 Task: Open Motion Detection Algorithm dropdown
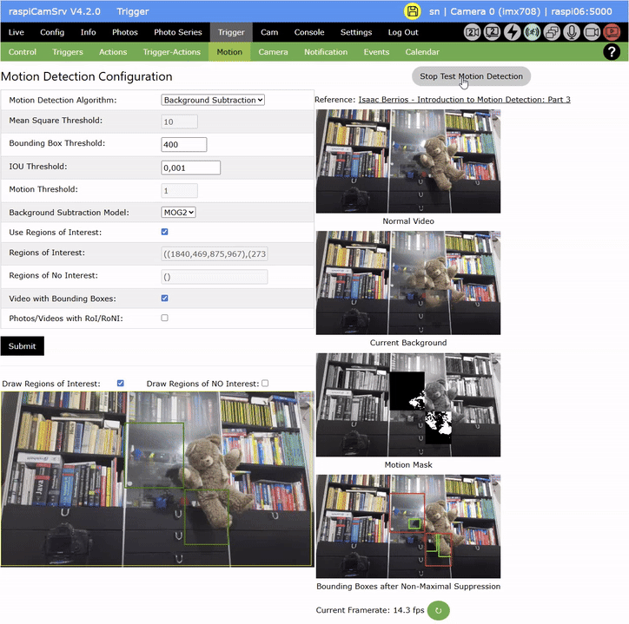(x=213, y=100)
